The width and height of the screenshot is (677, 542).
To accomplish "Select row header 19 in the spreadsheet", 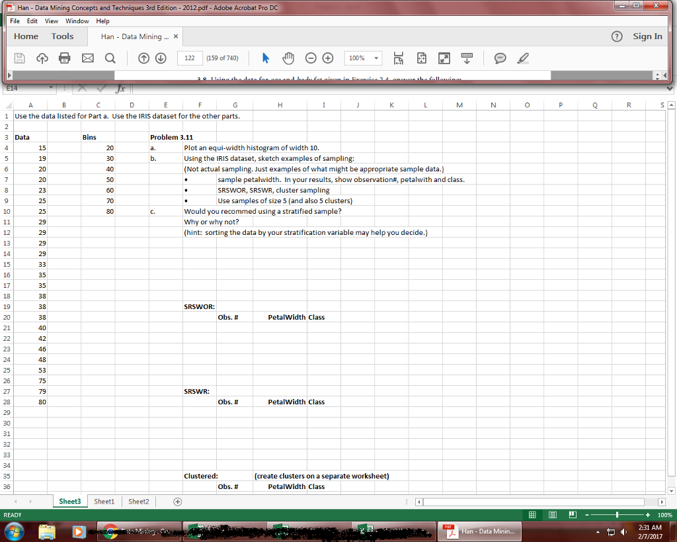I will click(x=7, y=306).
